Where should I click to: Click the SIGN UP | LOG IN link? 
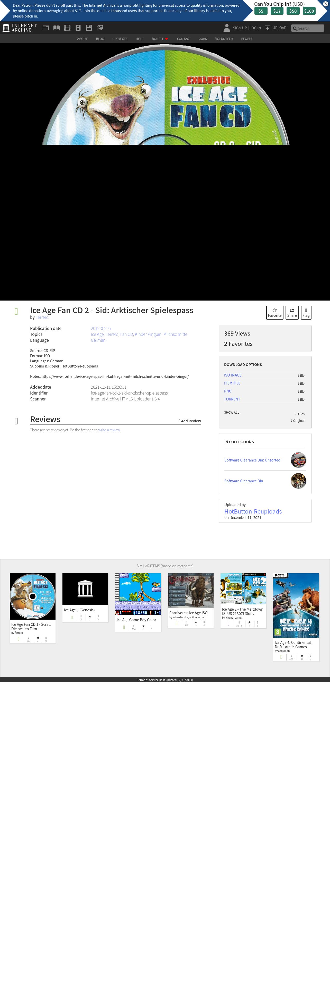[247, 28]
